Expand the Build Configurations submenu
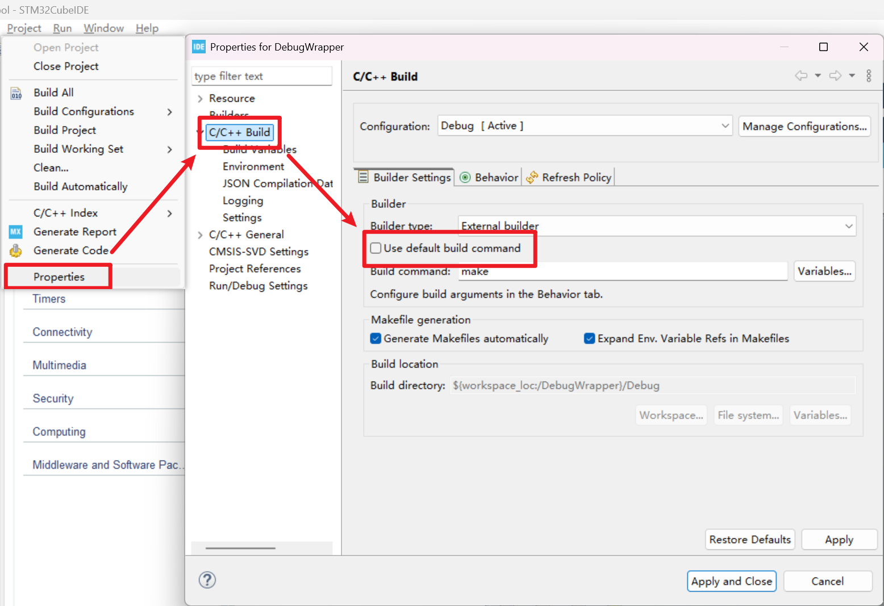Viewport: 884px width, 606px height. point(169,112)
